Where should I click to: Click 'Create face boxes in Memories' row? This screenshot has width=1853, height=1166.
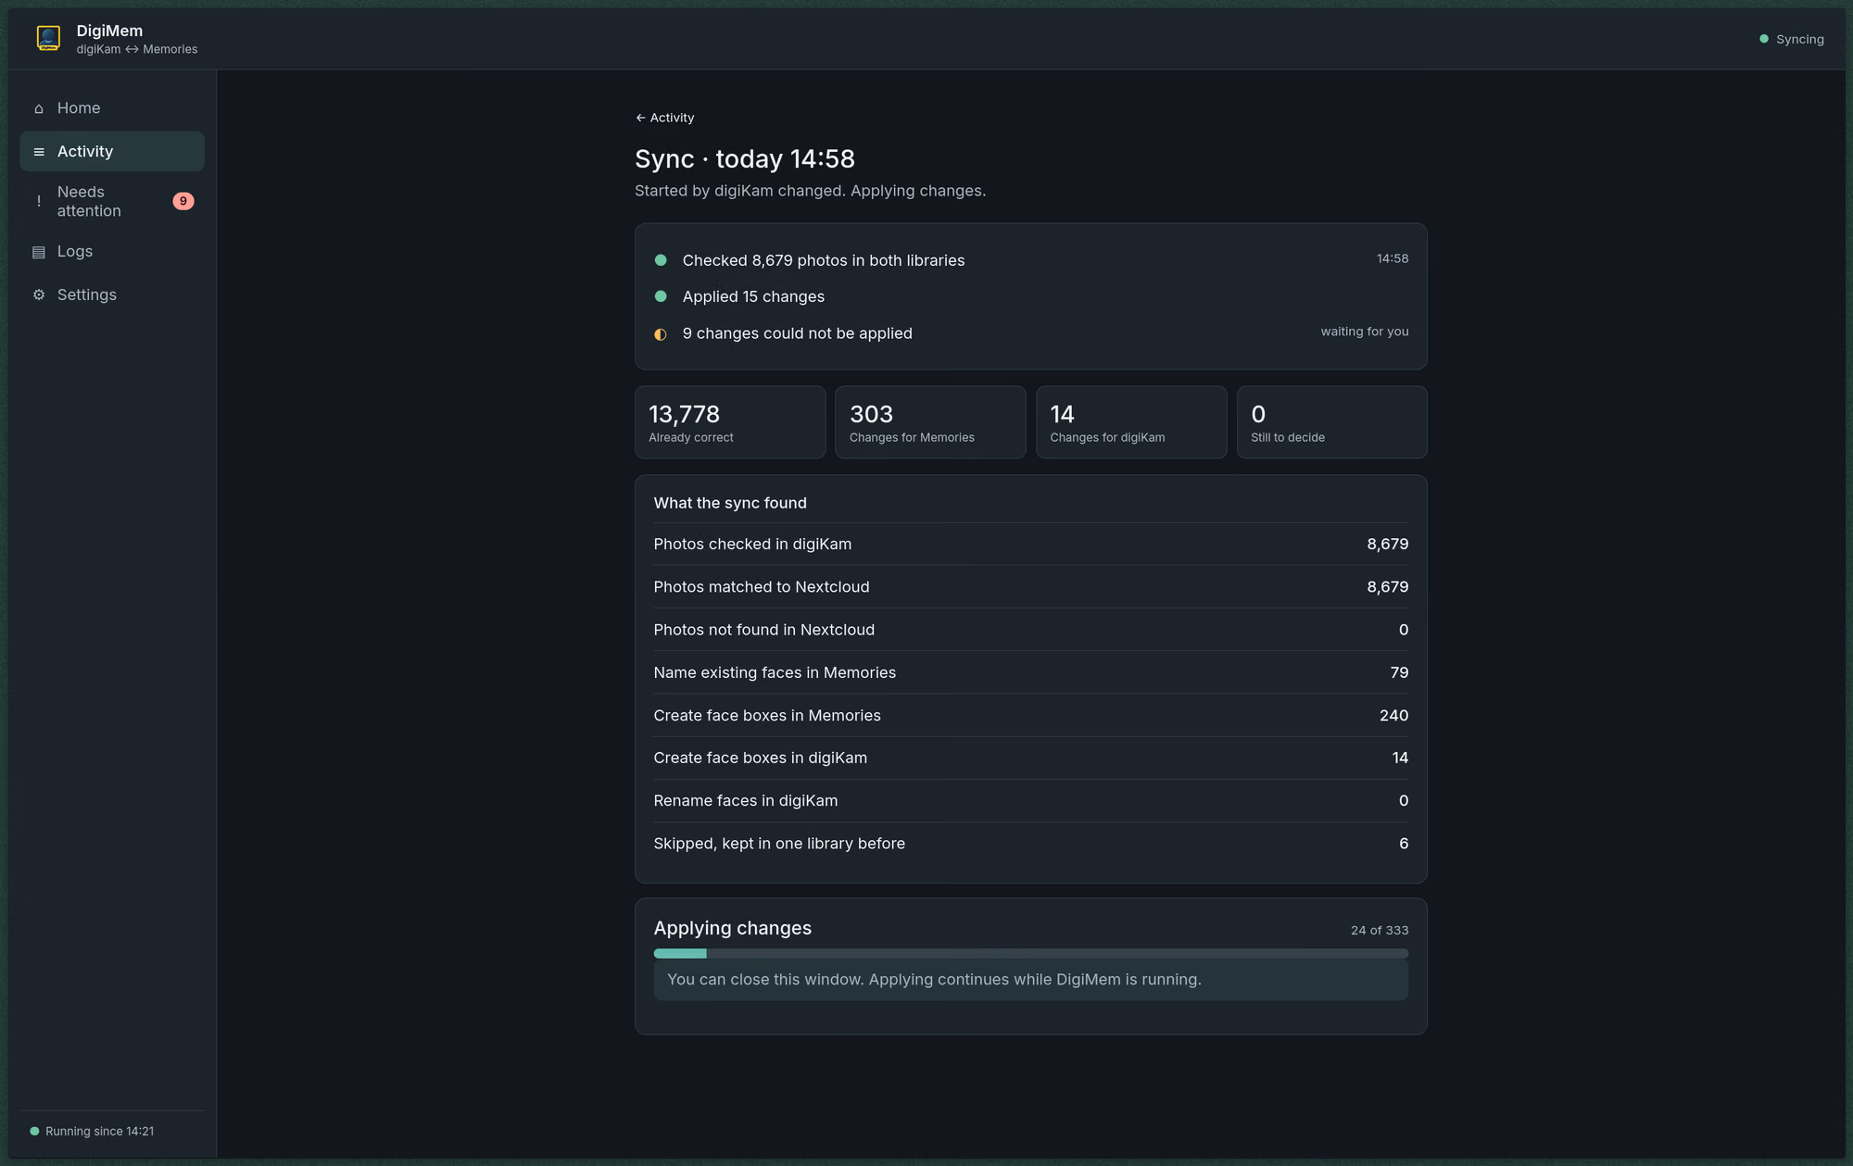pyautogui.click(x=1030, y=715)
